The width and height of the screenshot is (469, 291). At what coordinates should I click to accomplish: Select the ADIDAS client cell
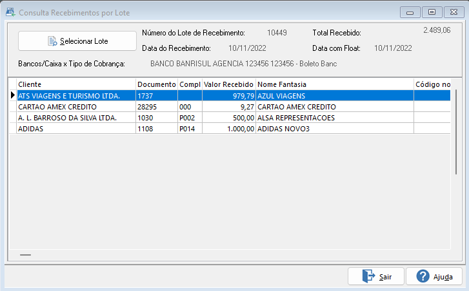(x=76, y=129)
